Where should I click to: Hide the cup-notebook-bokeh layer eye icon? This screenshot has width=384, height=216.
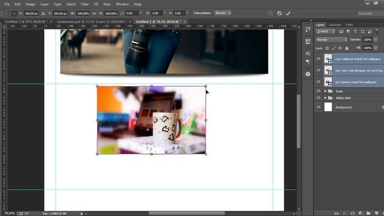pos(319,59)
